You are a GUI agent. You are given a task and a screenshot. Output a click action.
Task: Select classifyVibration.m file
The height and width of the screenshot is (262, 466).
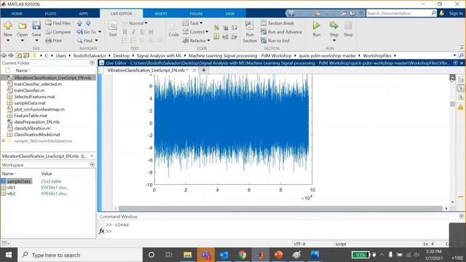click(32, 128)
